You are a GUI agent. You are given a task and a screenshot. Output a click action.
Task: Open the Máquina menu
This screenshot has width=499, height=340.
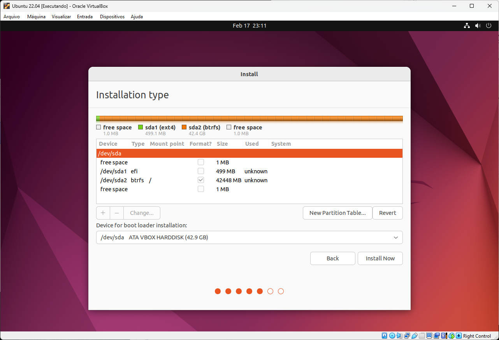pyautogui.click(x=36, y=17)
